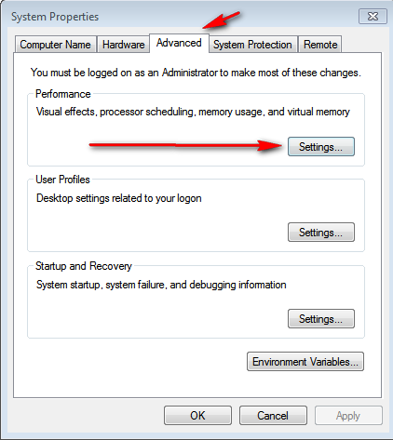Click the Administrator logon notice text
This screenshot has height=440, width=393.
point(196,73)
